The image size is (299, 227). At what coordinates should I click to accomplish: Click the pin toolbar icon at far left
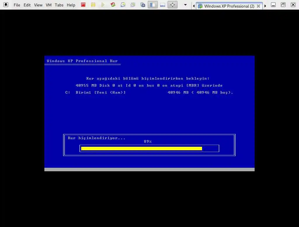click(6, 5)
